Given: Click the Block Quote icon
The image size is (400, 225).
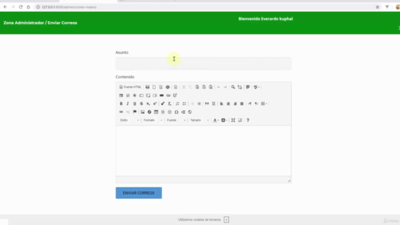Looking at the screenshot, I should click(x=207, y=104).
